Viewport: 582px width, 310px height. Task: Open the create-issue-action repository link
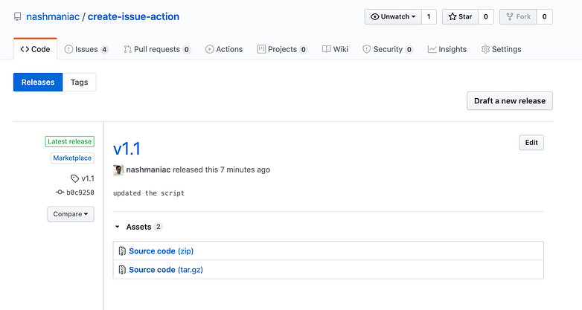[x=133, y=16]
